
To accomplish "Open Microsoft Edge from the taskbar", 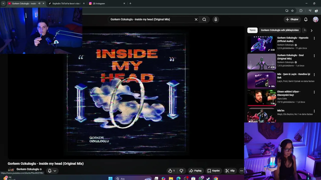I will point(178,178).
